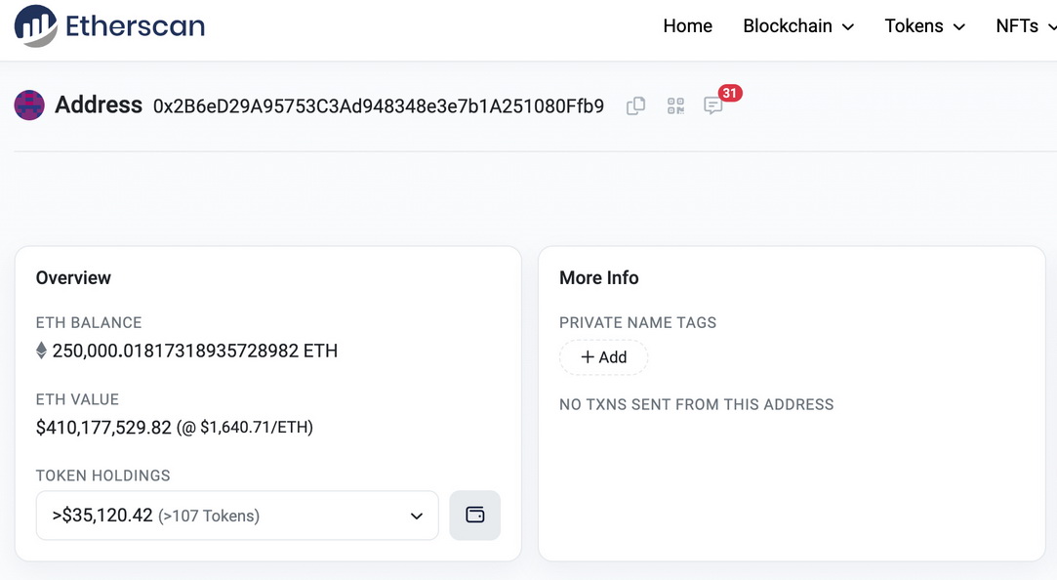1057x580 pixels.
Task: Click the address identicon avatar
Action: coord(29,105)
